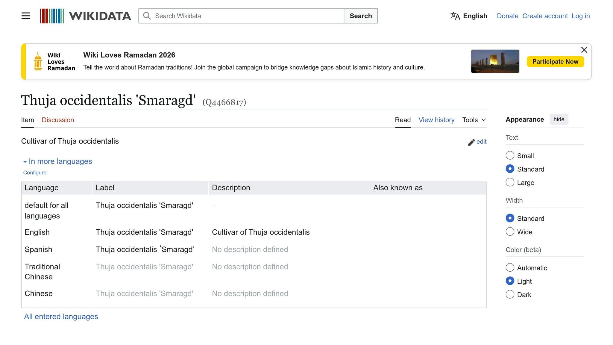The image size is (613, 345).
Task: Click the Wikidata barcode logo
Action: 52,16
